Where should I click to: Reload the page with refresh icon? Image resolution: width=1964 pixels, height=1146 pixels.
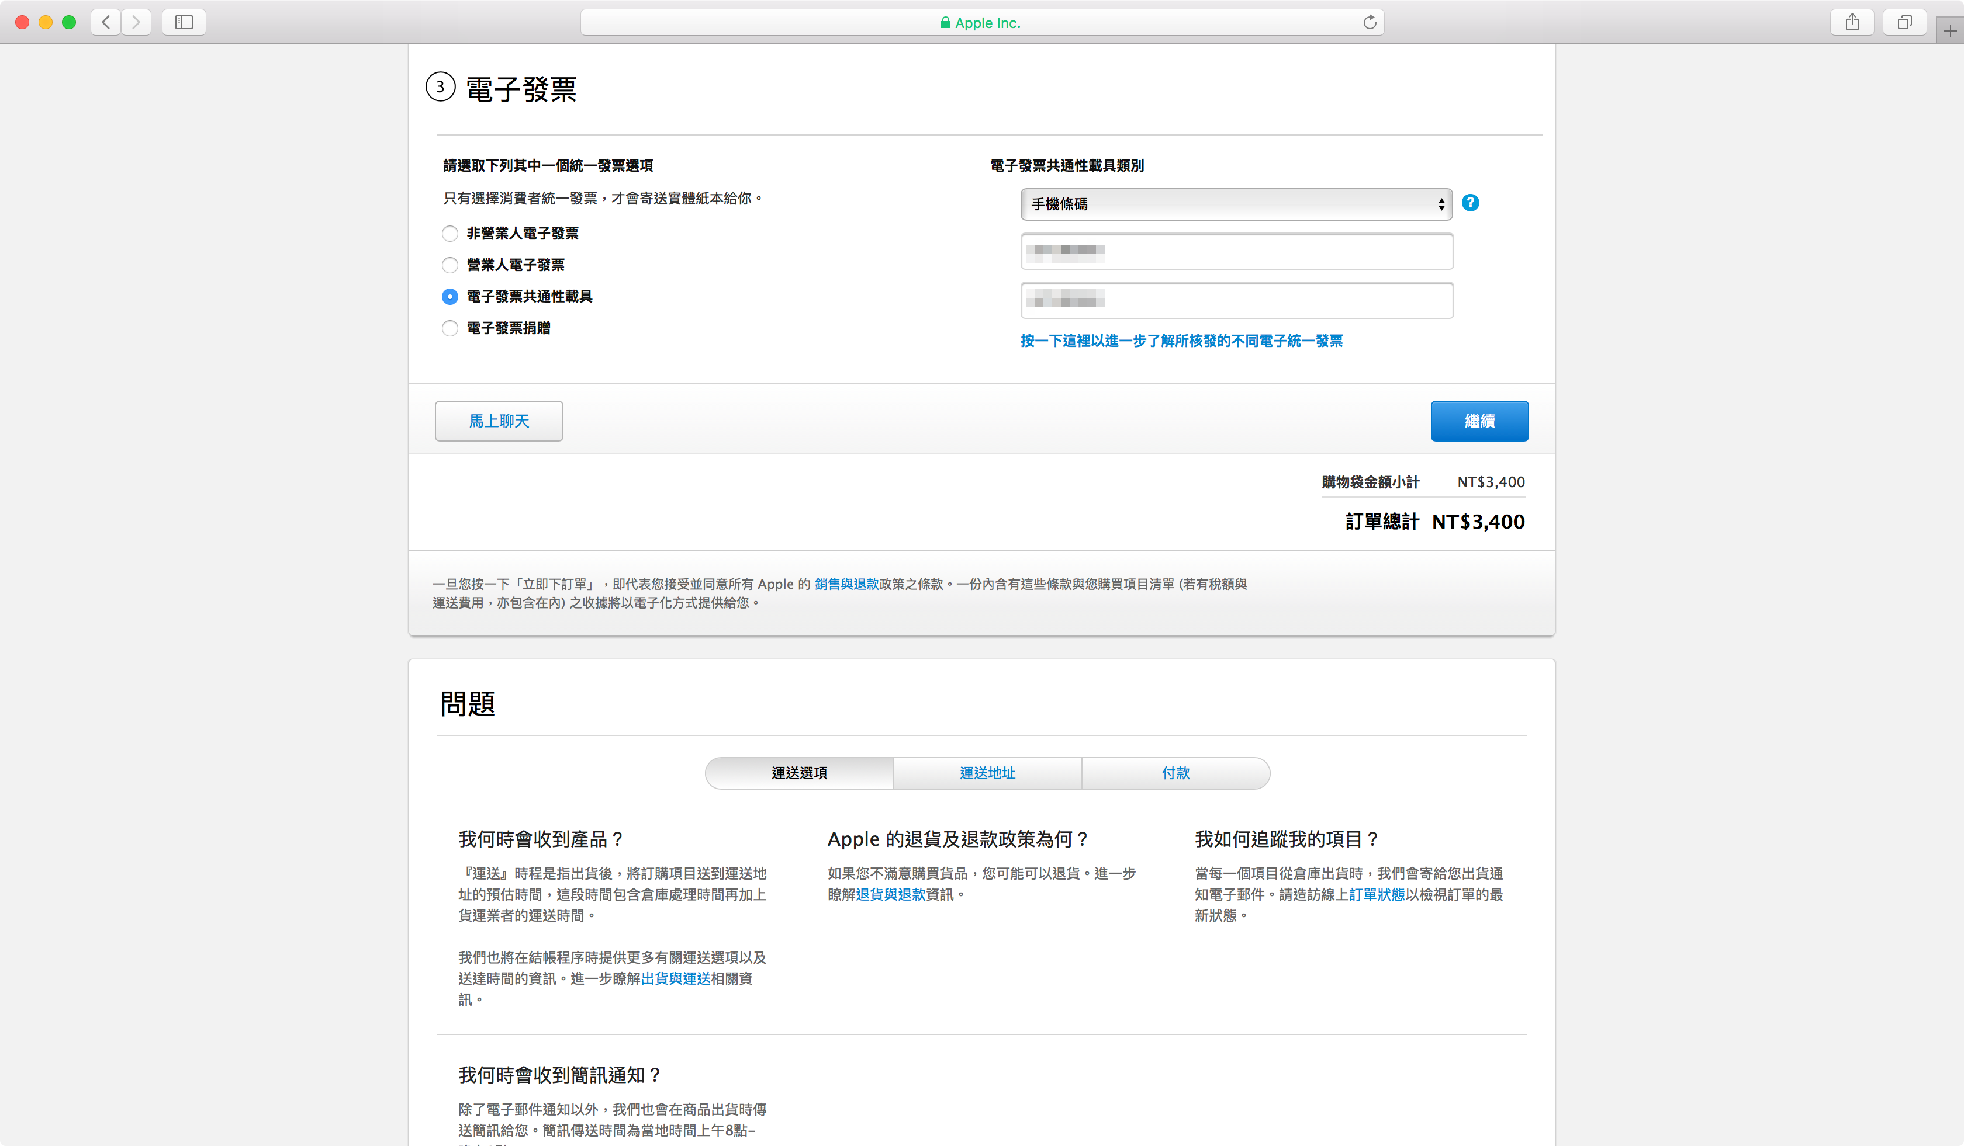1370,22
